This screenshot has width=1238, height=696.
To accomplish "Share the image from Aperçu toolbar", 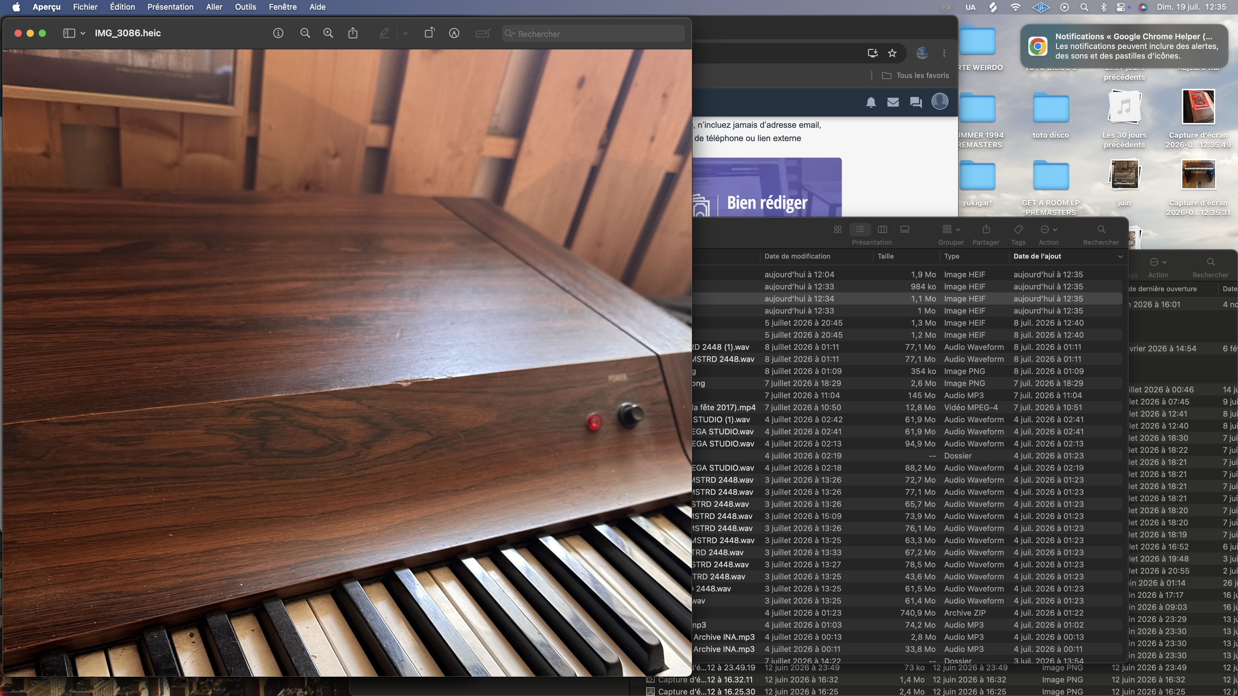I will click(353, 33).
